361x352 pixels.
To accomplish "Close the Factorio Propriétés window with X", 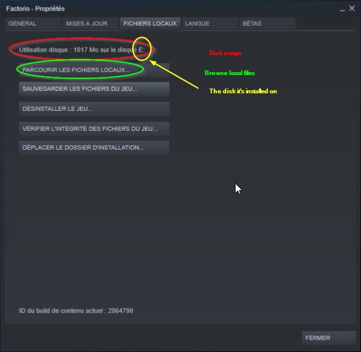I will [x=352, y=9].
